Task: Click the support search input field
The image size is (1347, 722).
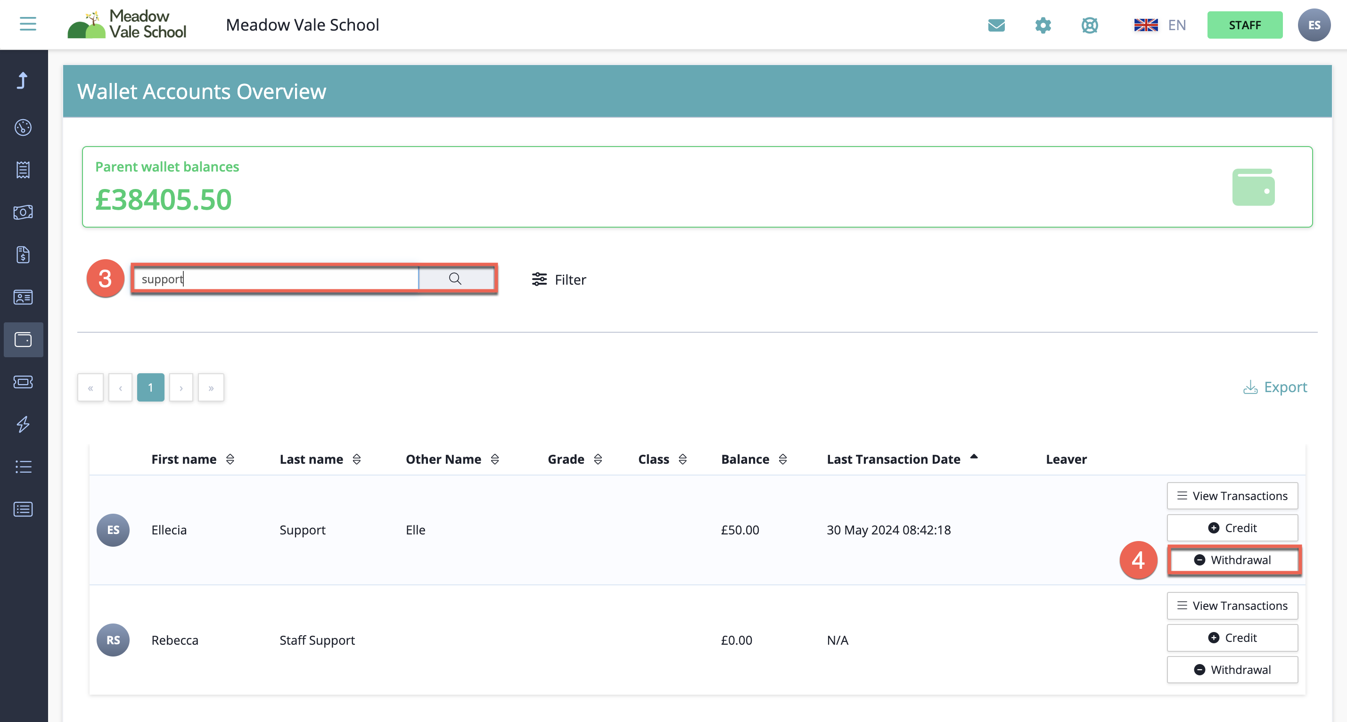Action: 276,279
